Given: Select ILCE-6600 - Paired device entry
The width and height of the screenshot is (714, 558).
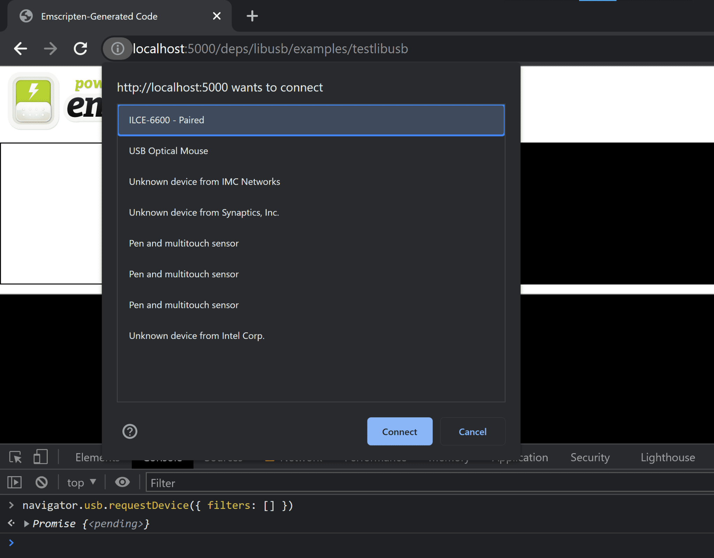Looking at the screenshot, I should click(311, 120).
